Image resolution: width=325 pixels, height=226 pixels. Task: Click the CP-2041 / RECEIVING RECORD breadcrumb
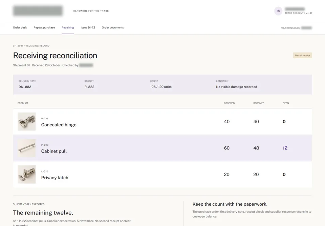click(31, 46)
